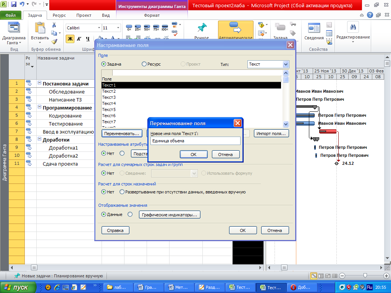Confirm rename with OK in Переименование поля
391x293 pixels.
point(194,155)
